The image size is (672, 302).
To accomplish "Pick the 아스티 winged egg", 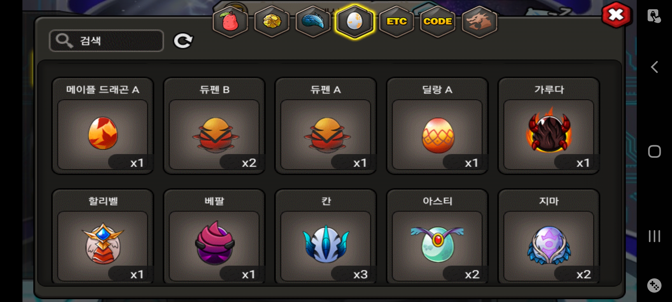I will pyautogui.click(x=437, y=237).
